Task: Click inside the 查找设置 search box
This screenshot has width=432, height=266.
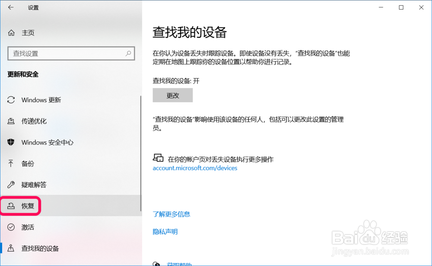Action: 65,53
